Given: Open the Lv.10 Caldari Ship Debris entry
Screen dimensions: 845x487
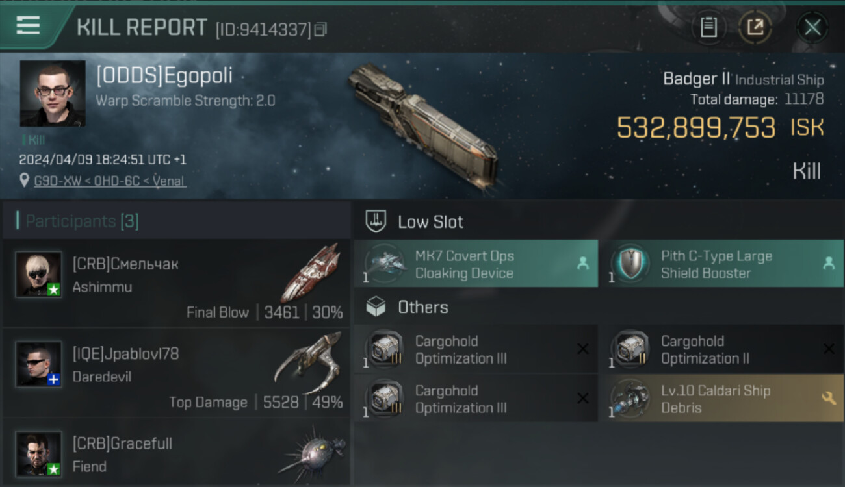Looking at the screenshot, I should pyautogui.click(x=721, y=399).
